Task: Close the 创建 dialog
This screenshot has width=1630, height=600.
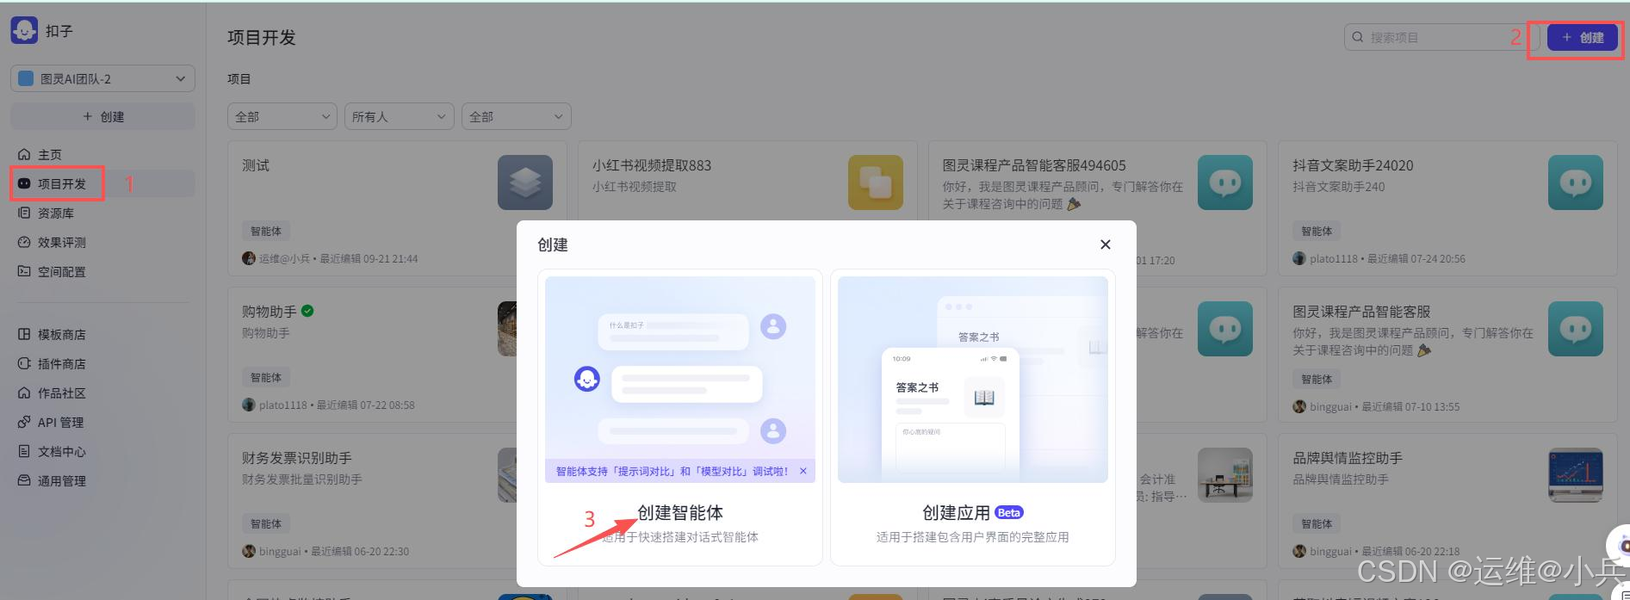Action: point(1106,244)
